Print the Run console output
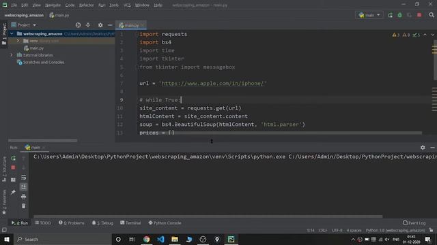Image resolution: width=437 pixels, height=245 pixels. (x=24, y=197)
